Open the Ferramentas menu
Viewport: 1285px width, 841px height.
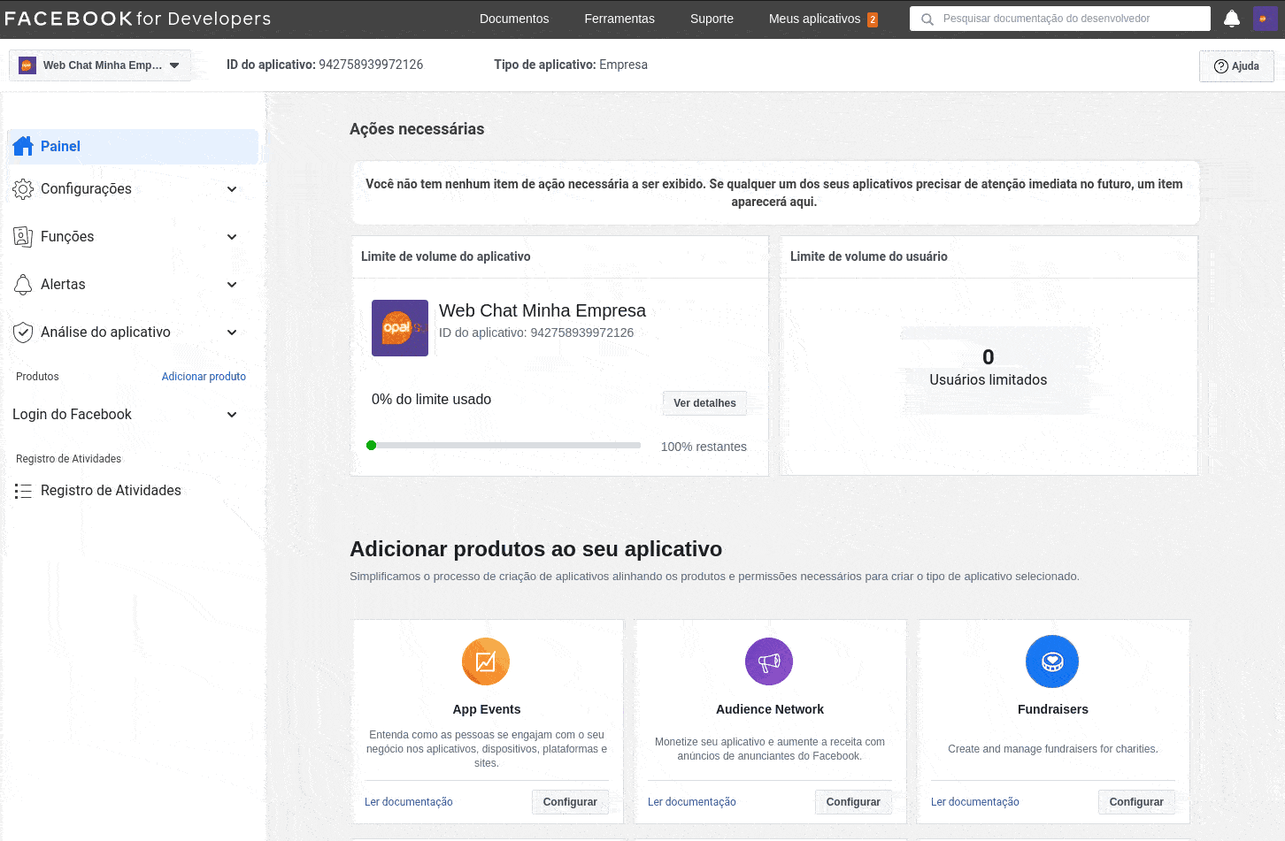[619, 19]
